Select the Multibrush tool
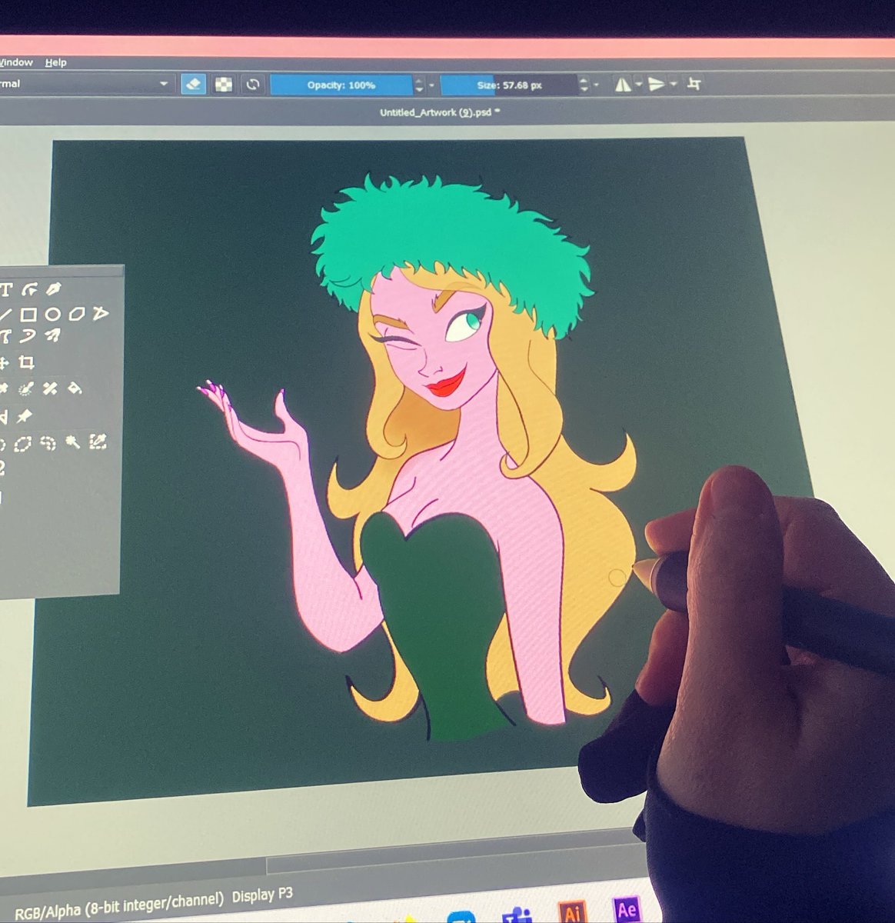 [x=52, y=335]
